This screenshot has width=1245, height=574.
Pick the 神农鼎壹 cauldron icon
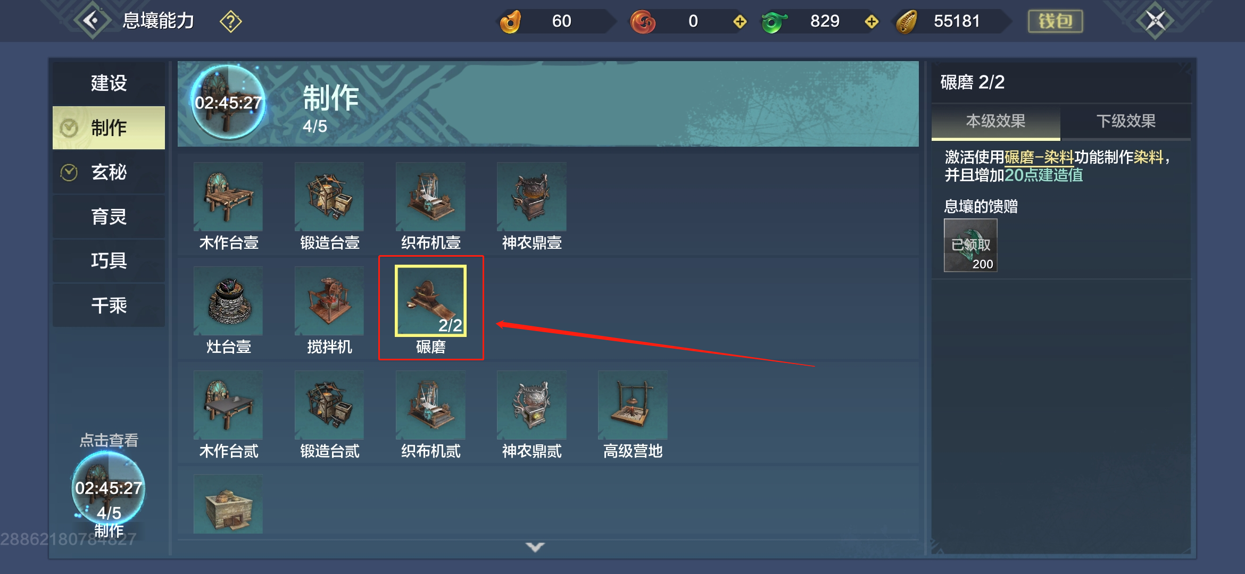(x=532, y=196)
